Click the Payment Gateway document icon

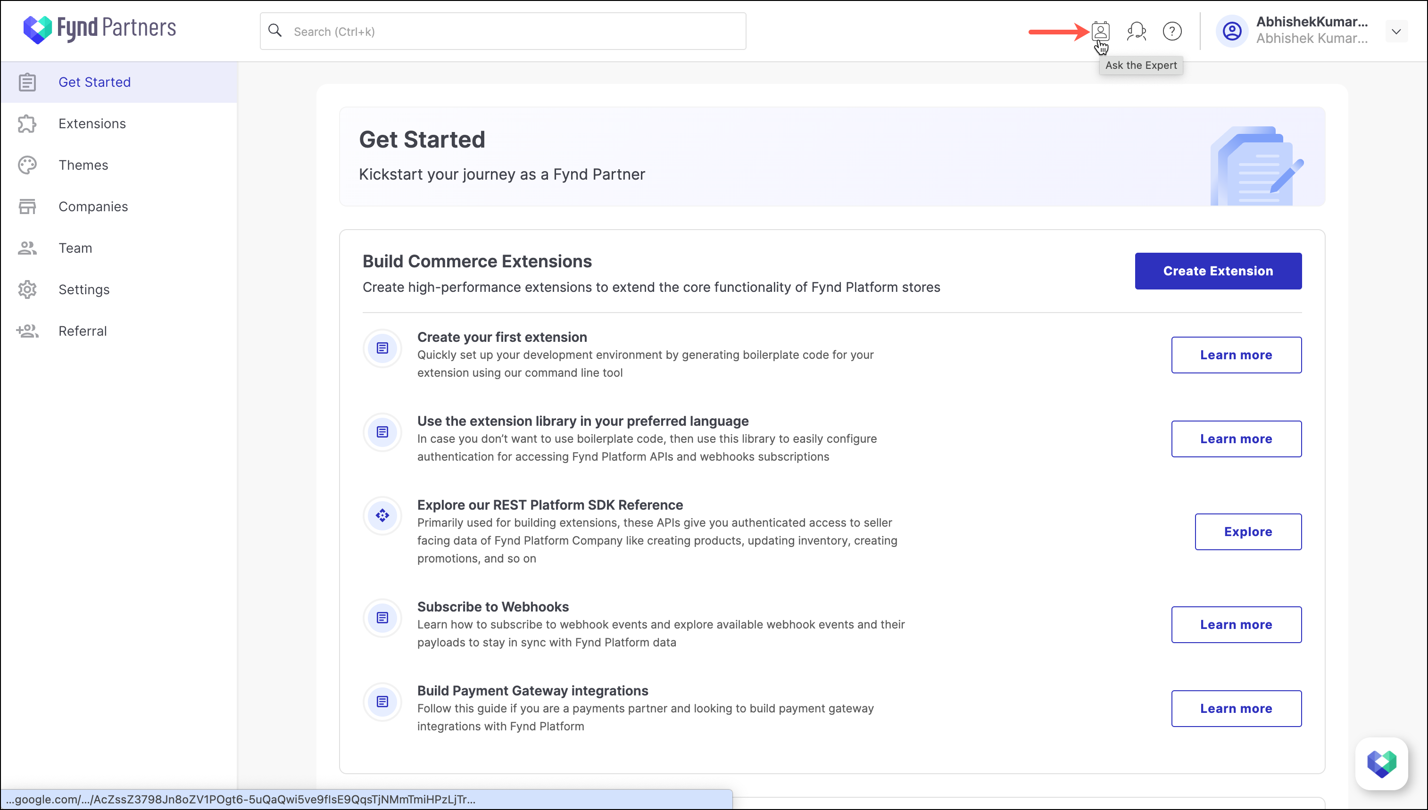tap(382, 702)
